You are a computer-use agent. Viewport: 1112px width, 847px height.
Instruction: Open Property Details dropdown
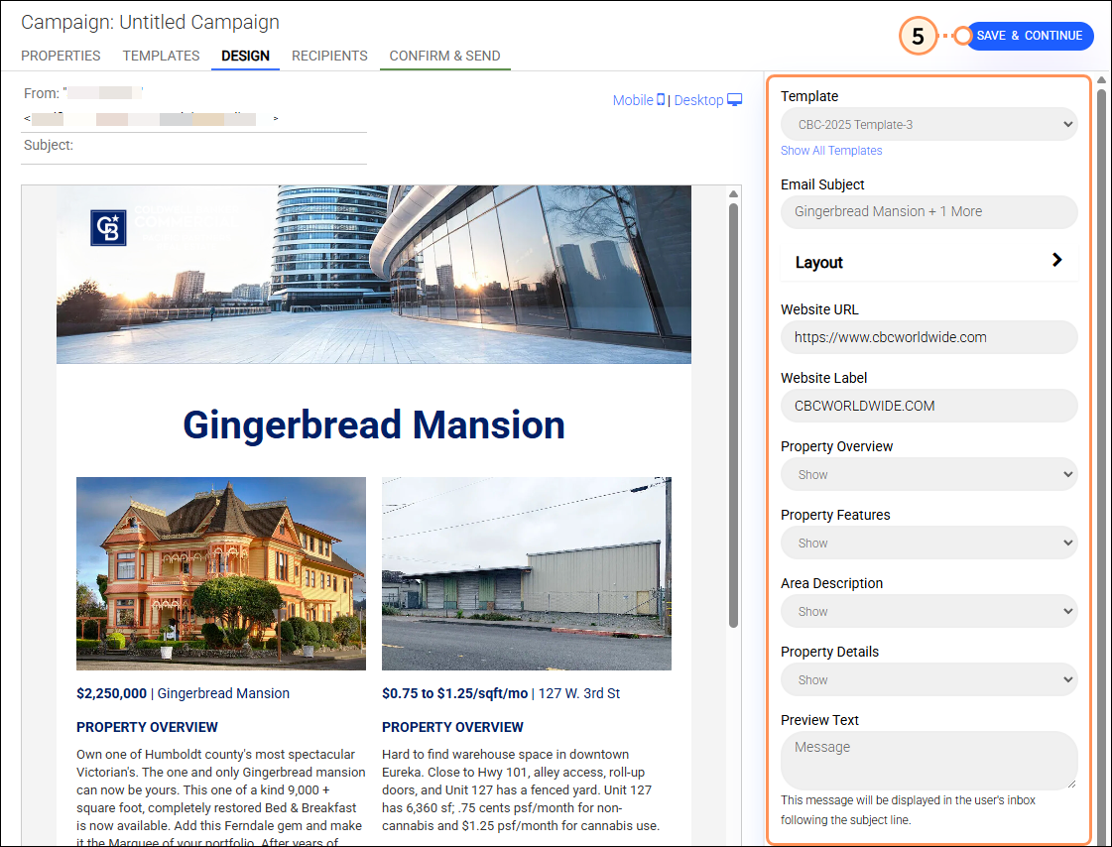point(928,680)
